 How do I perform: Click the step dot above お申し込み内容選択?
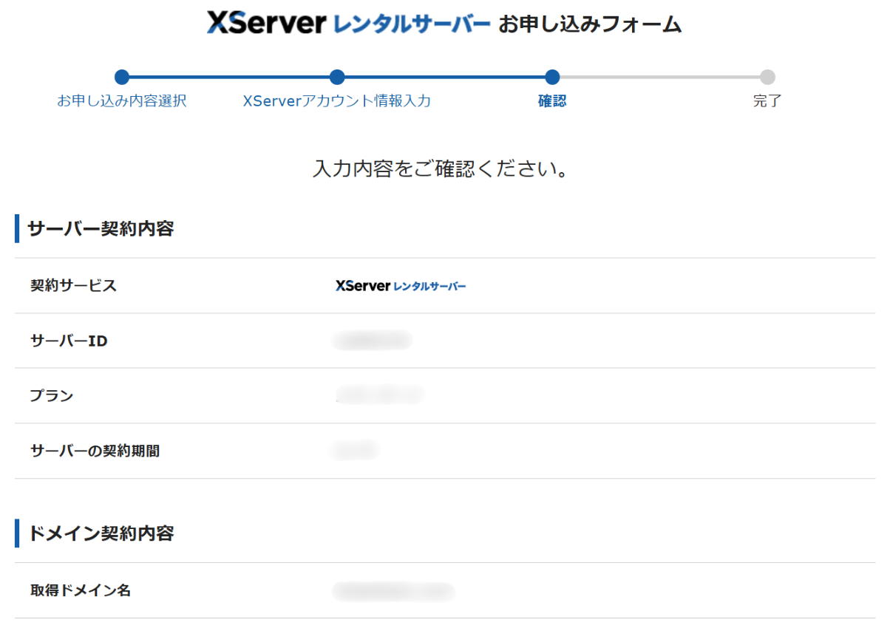coord(122,77)
